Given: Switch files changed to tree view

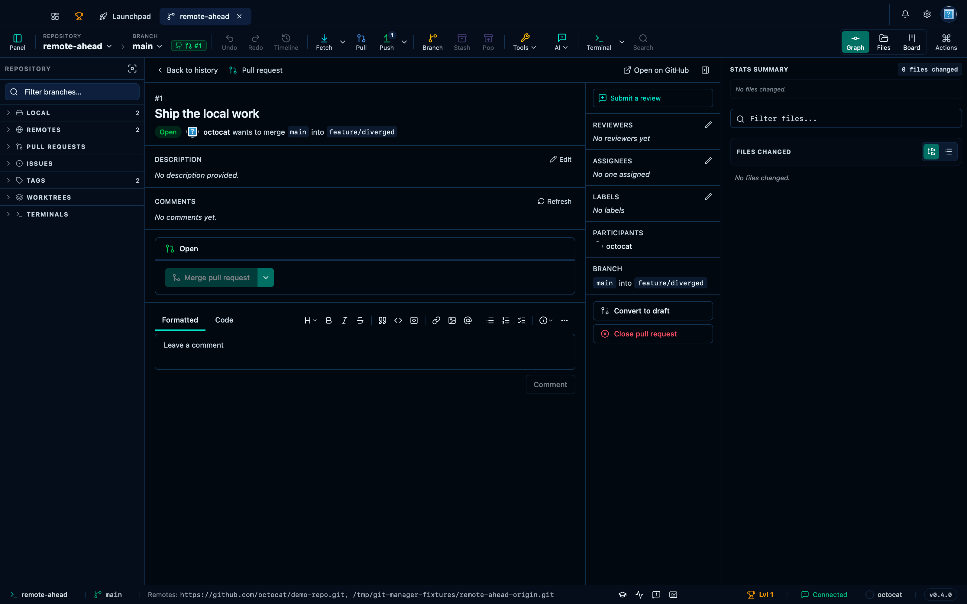Looking at the screenshot, I should coord(931,152).
